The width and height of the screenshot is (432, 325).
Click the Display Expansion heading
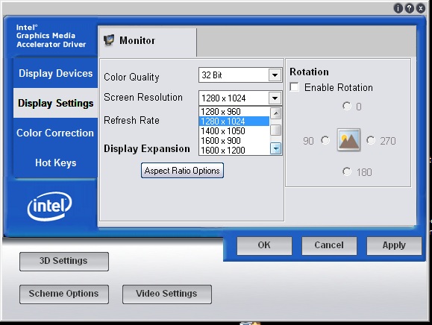point(147,148)
